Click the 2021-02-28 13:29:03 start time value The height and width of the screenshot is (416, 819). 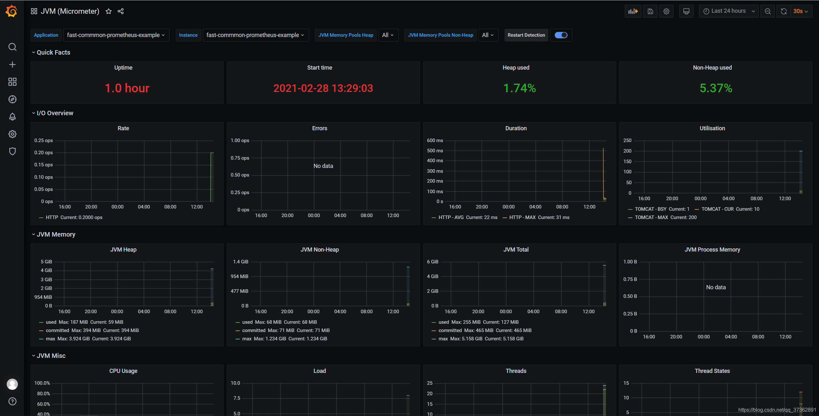(x=323, y=88)
